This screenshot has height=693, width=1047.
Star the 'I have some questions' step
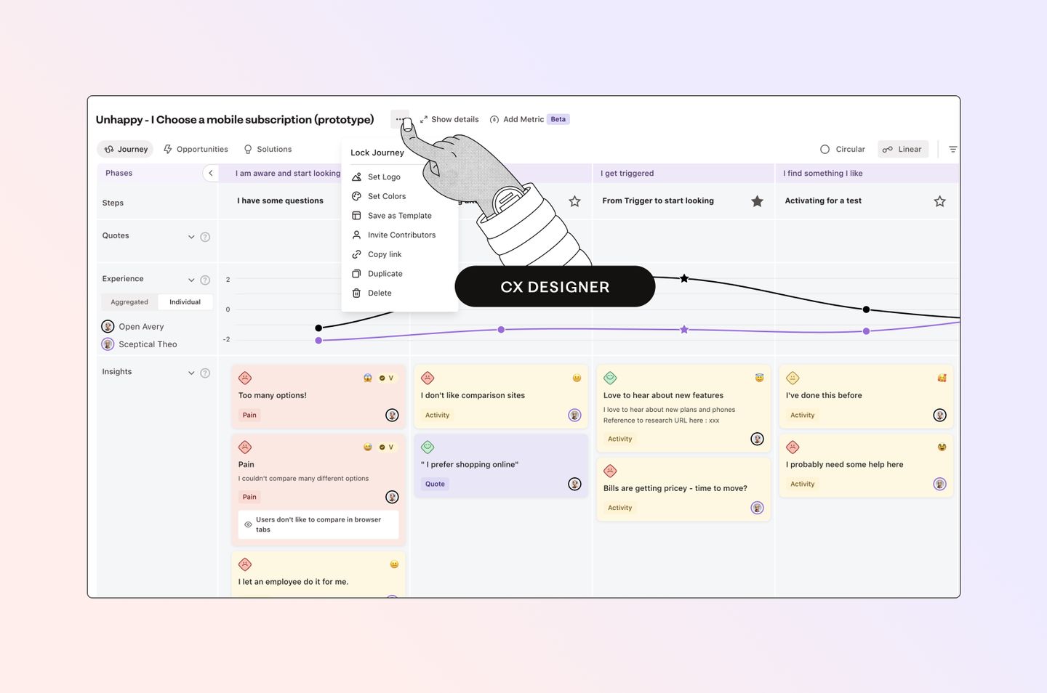[x=575, y=201]
